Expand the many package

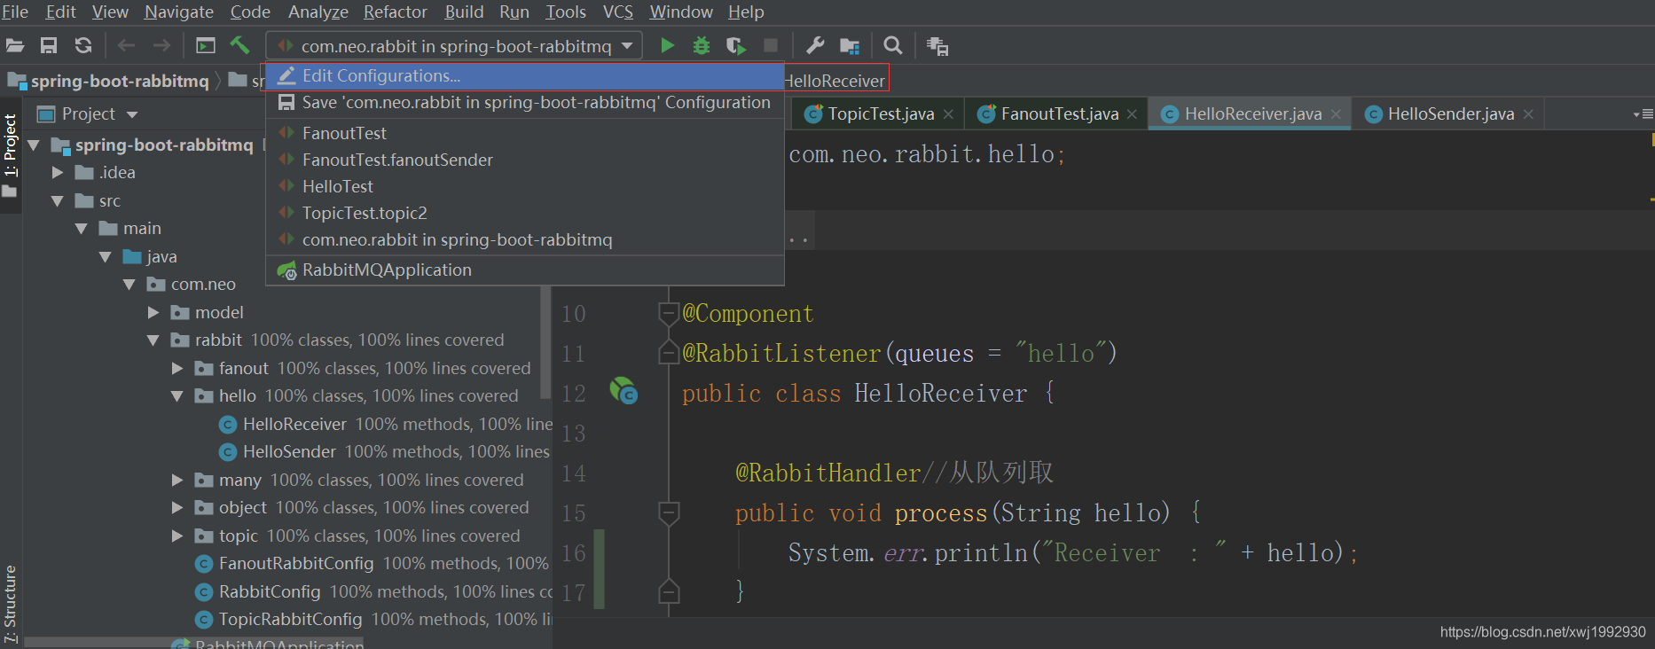(x=177, y=480)
